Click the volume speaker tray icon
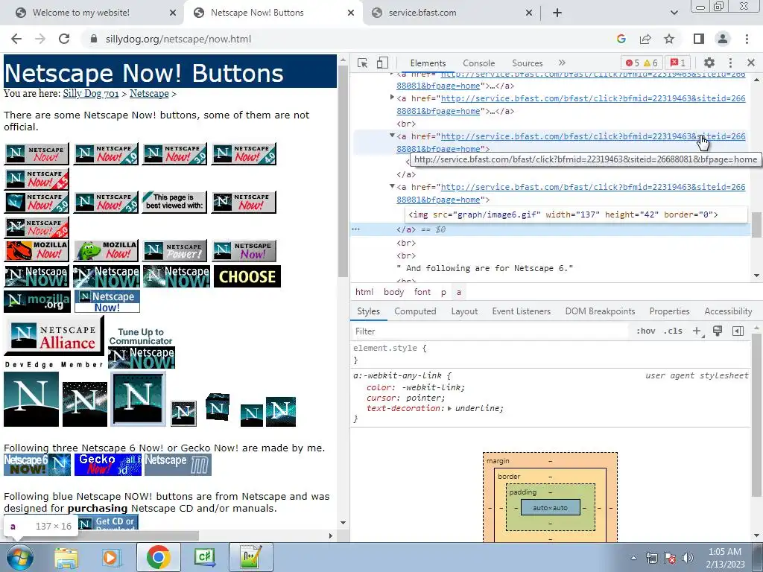 coord(688,558)
